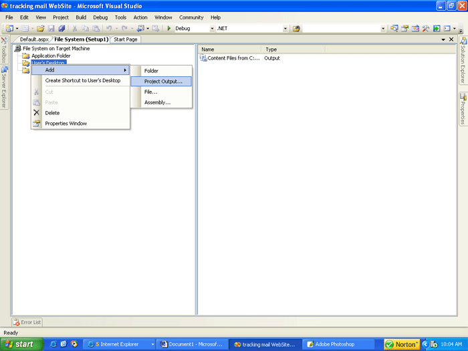The height and width of the screenshot is (351, 468).
Task: Click the Application Folder icon in tree
Action: (26, 55)
